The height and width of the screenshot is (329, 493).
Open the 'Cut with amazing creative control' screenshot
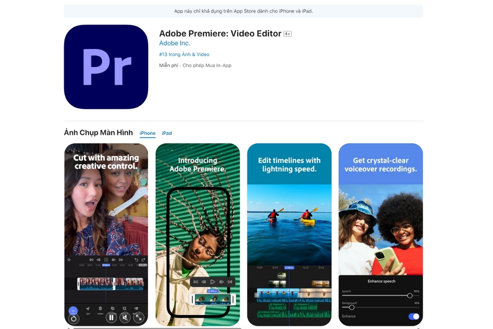[106, 234]
